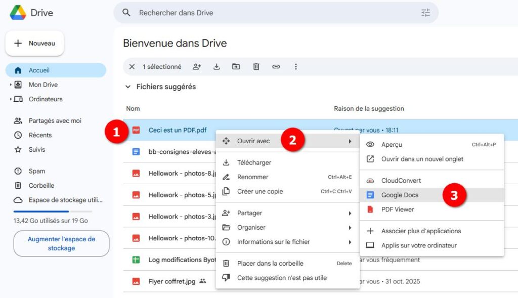
Task: Open search filter options icon
Action: click(425, 13)
